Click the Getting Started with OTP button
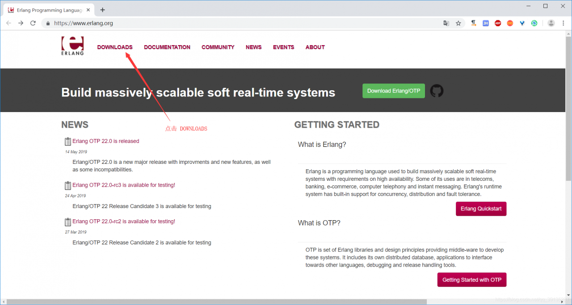This screenshot has width=572, height=305. point(472,280)
